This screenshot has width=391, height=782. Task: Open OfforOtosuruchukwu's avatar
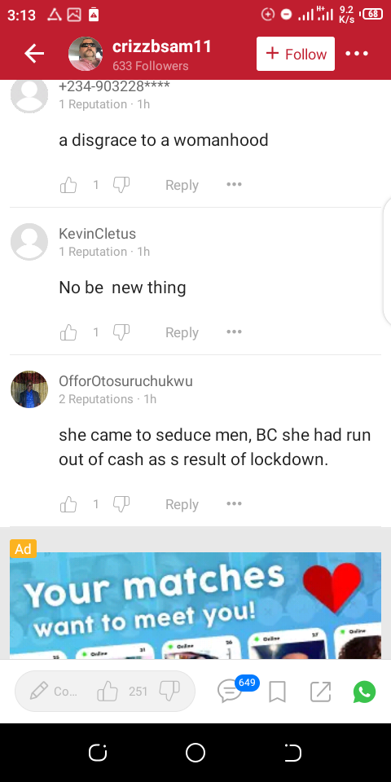[x=29, y=389]
